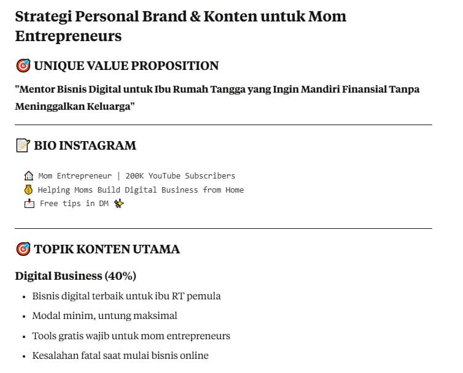Click the inbox emoji before Free tips
Viewport: 463px width, 373px height.
click(x=29, y=203)
